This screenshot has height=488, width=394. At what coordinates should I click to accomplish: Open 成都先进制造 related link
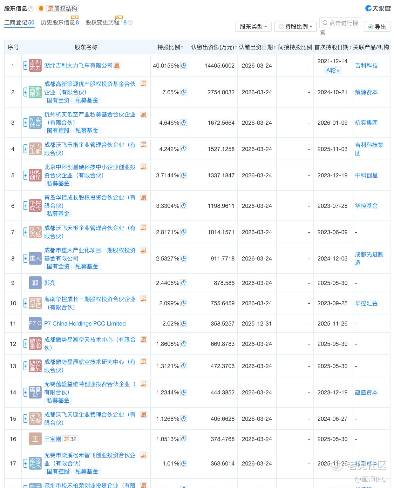[x=369, y=259]
